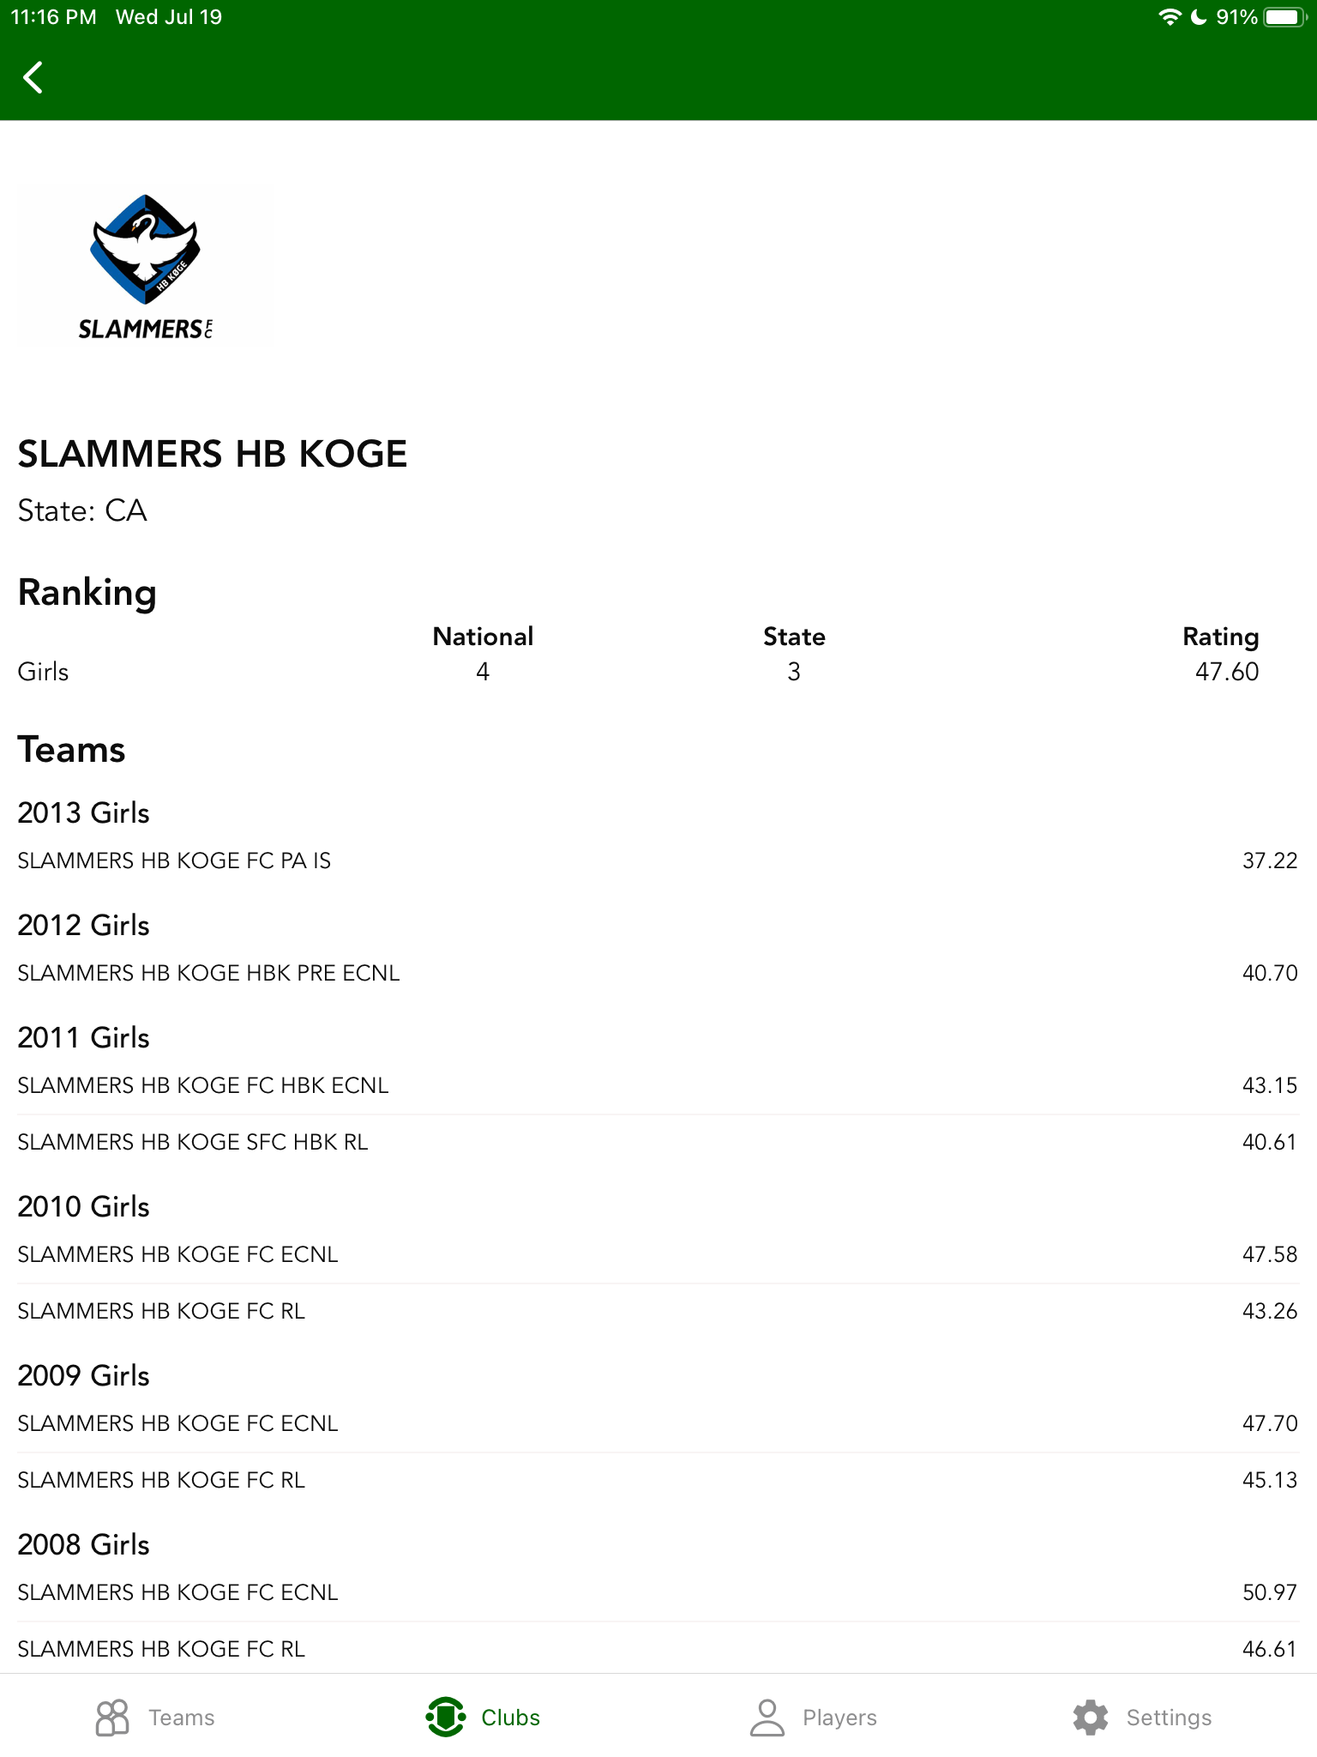Tap the back arrow icon
Screen dimensions: 1317x1757
pyautogui.click(x=33, y=77)
